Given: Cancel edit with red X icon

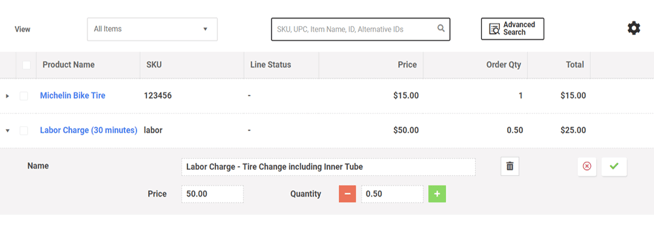Looking at the screenshot, I should [587, 166].
